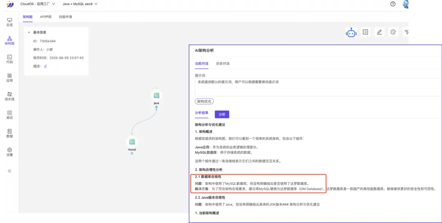The width and height of the screenshot is (442, 223).
Task: Select the java node icon in diagram
Action: [x=156, y=95]
